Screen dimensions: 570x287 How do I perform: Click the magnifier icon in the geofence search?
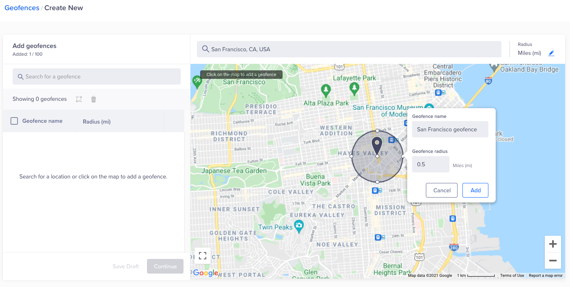coord(21,76)
